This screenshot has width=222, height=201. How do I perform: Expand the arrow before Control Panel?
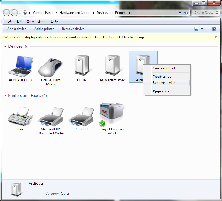pos(30,13)
